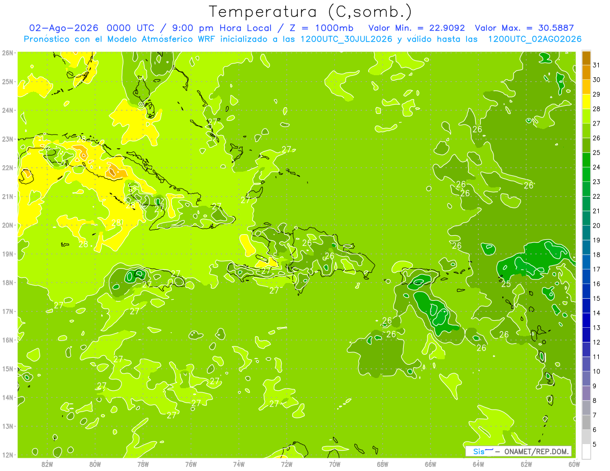
Task: Click the 14N latitude axis label
Action: click(x=8, y=397)
